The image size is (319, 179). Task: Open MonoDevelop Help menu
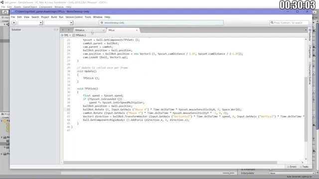(x=107, y=17)
